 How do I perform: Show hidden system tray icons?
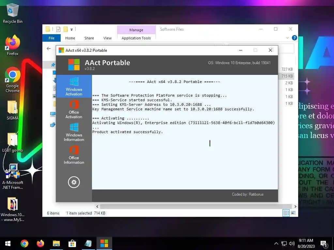pos(276,243)
